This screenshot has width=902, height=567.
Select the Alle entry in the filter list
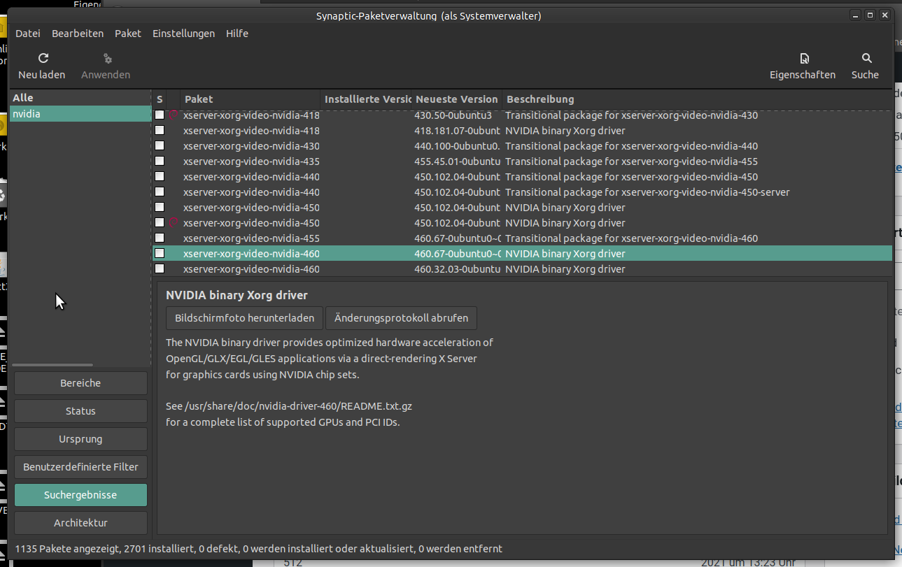[23, 98]
